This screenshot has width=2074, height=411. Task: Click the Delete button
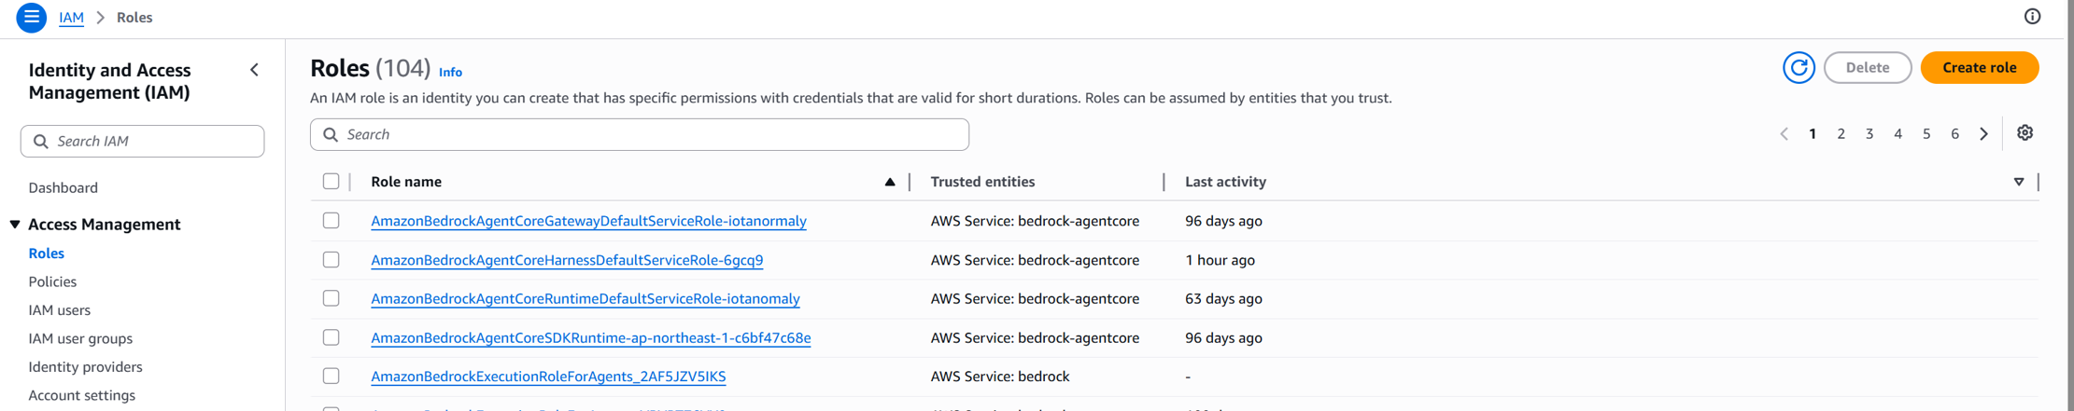(1867, 68)
